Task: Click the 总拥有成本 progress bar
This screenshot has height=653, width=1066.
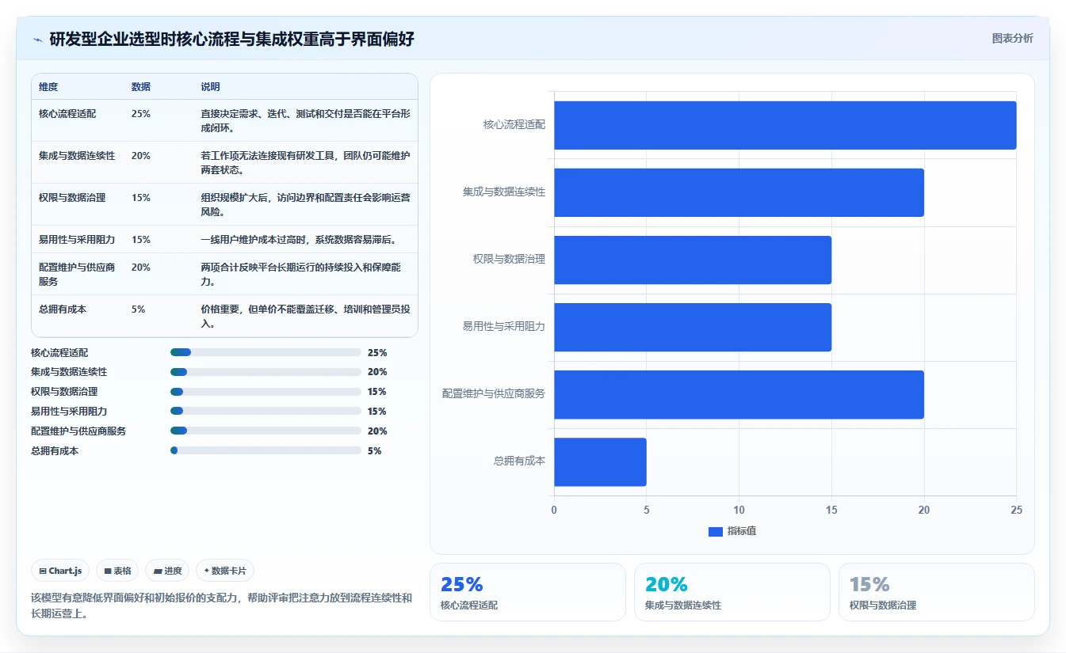Action: pos(266,450)
